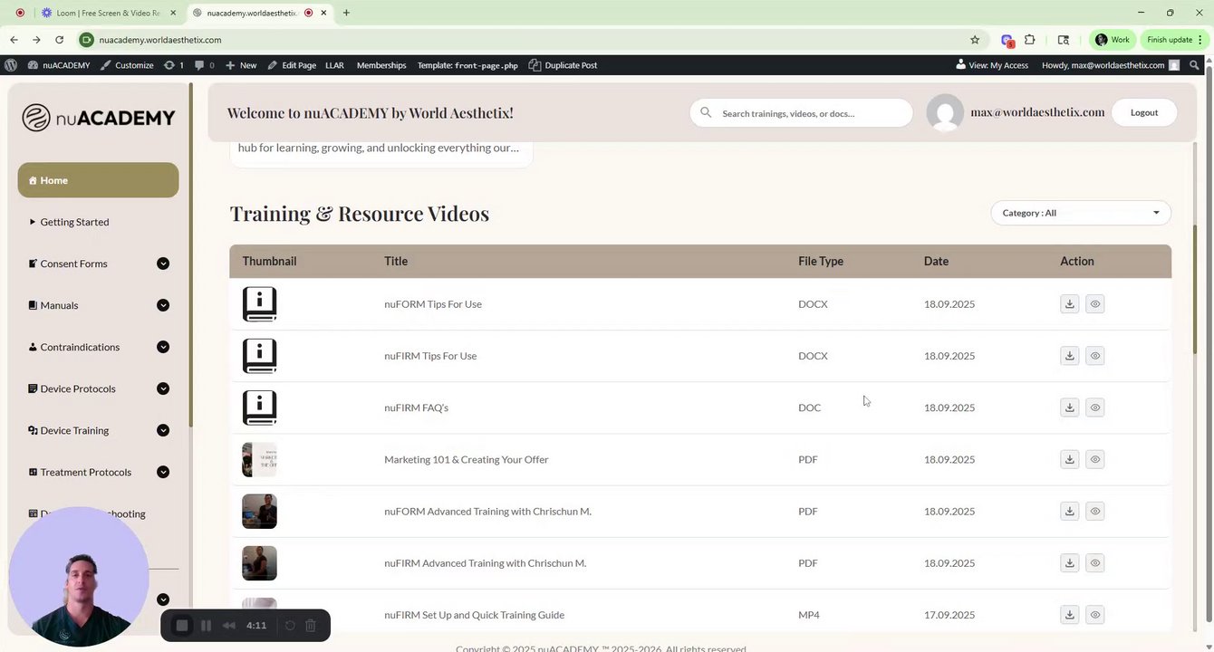Click the nuFIRM FAQ's title
Viewport: 1214px width, 652px height.
pyautogui.click(x=416, y=407)
